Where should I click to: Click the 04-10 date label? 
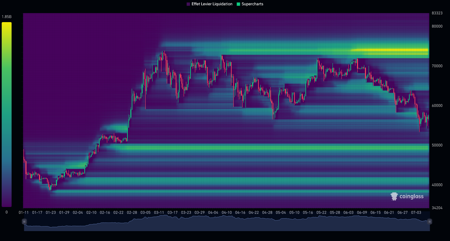tap(227, 213)
